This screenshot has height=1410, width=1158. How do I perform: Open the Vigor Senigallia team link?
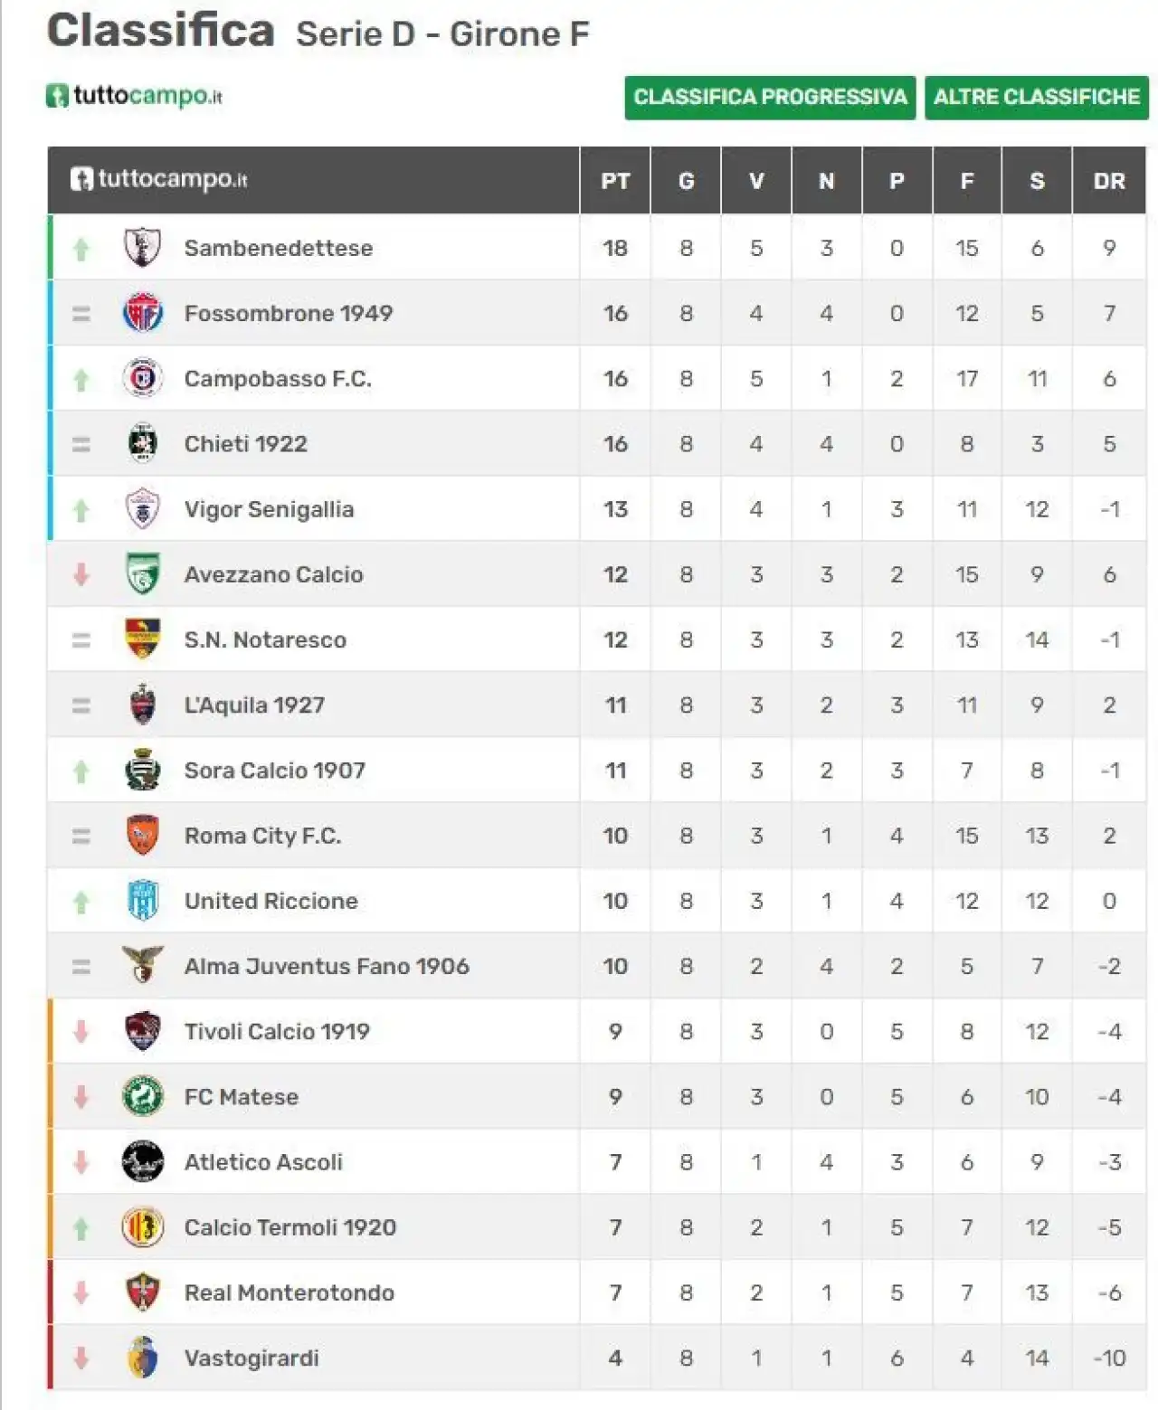pos(269,508)
